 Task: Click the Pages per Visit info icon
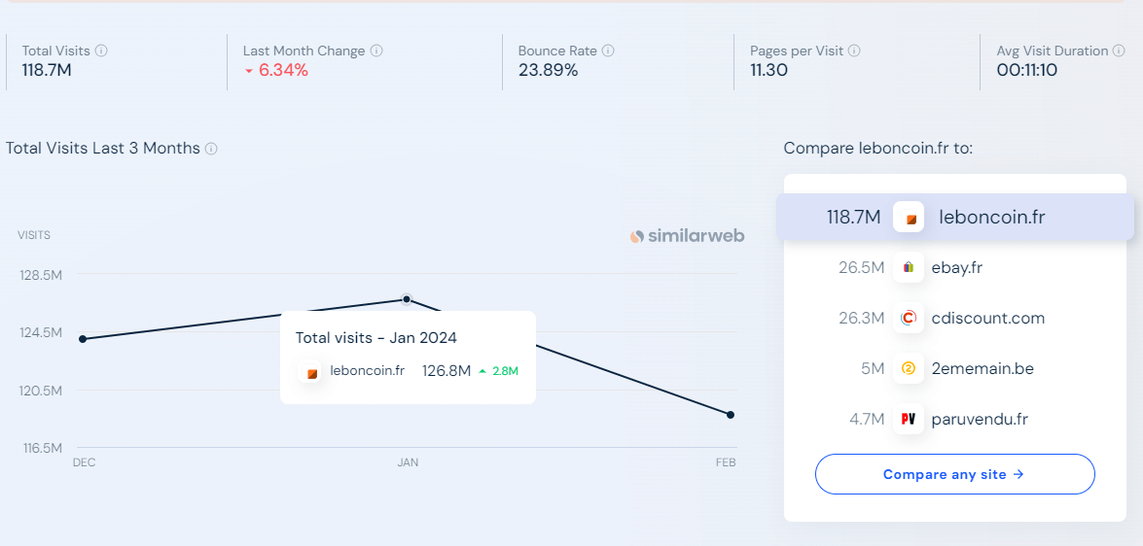click(x=854, y=51)
